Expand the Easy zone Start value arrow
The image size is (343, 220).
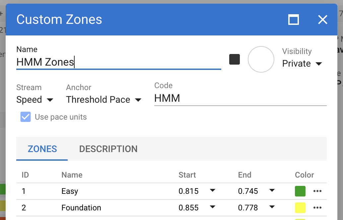pos(213,191)
